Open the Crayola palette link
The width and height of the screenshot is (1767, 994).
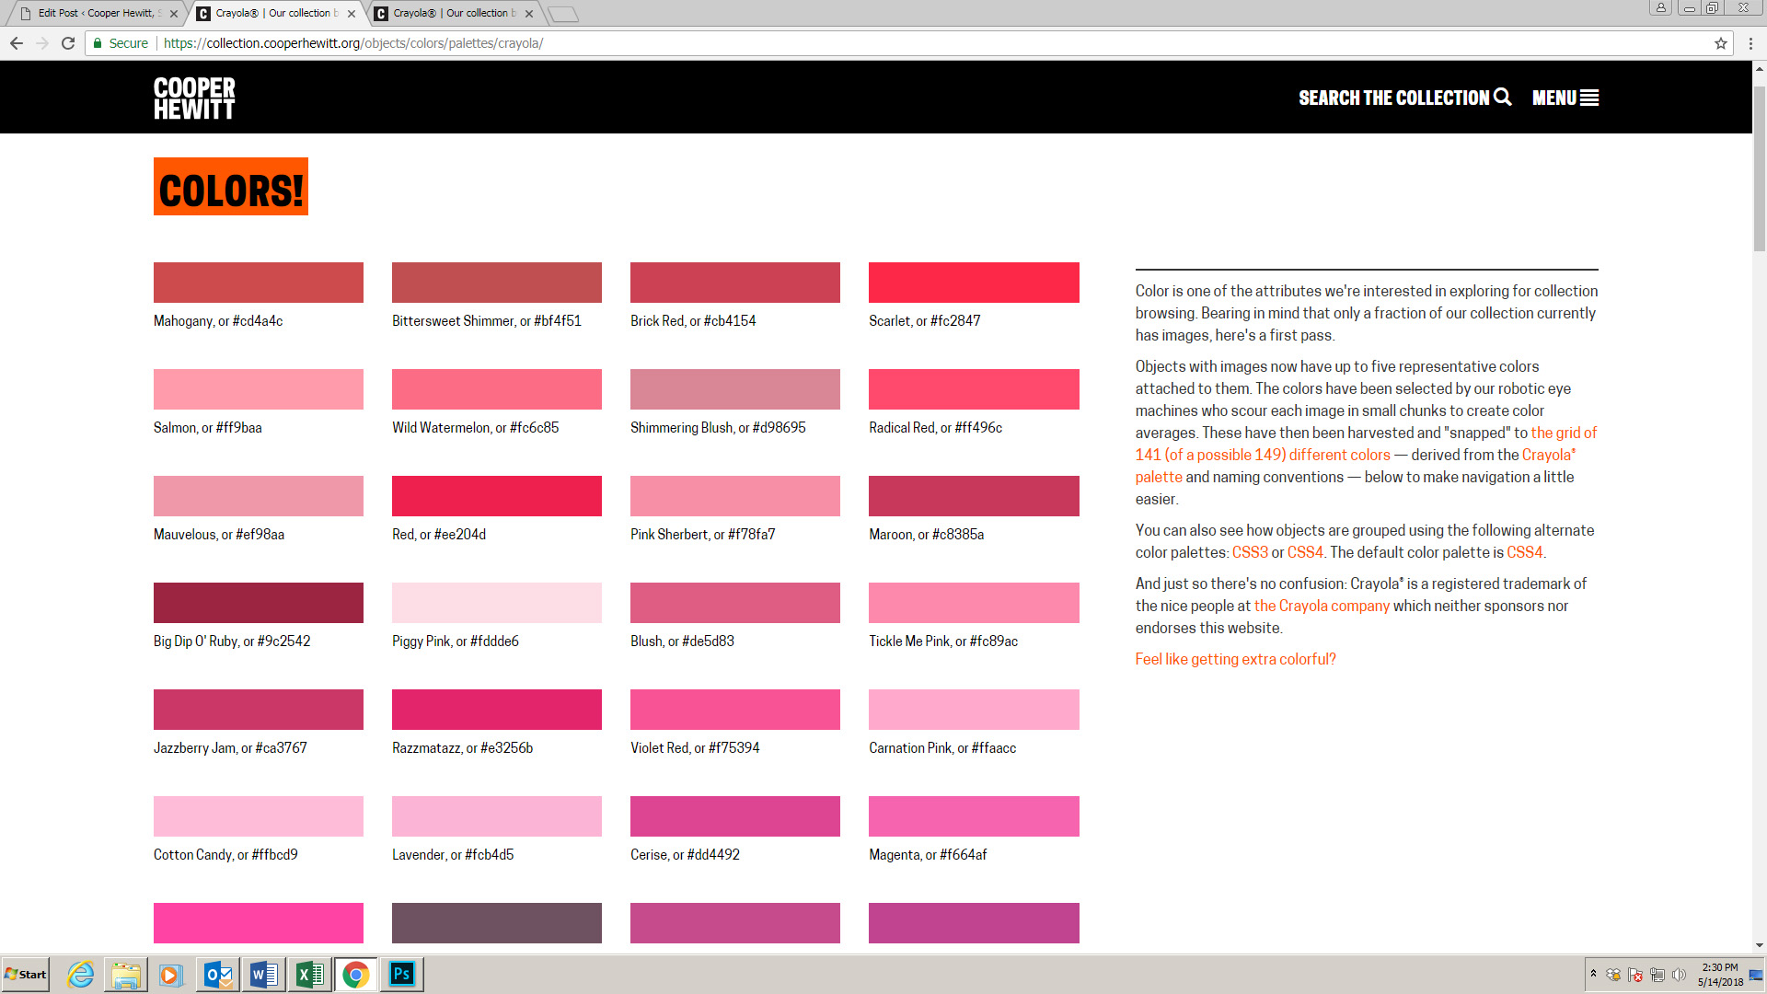(1355, 466)
